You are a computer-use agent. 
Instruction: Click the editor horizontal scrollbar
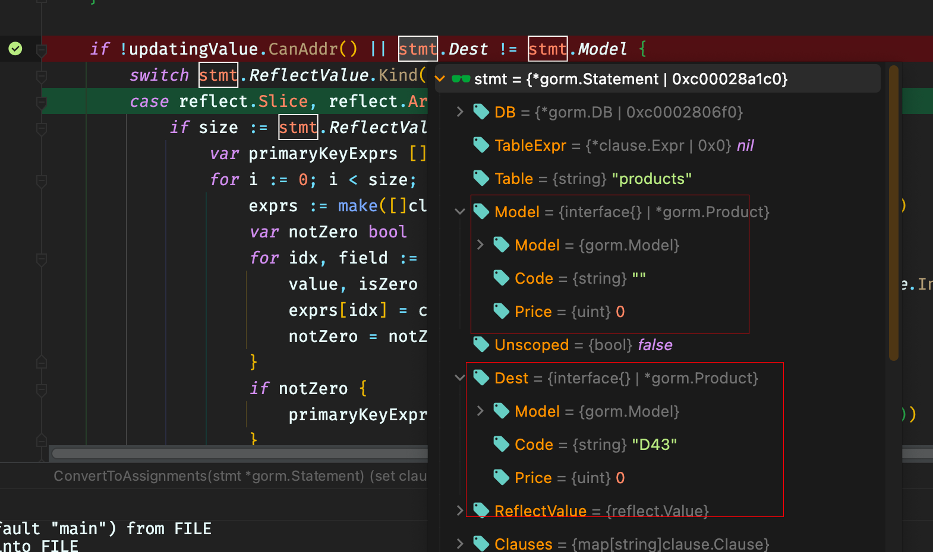(x=238, y=453)
